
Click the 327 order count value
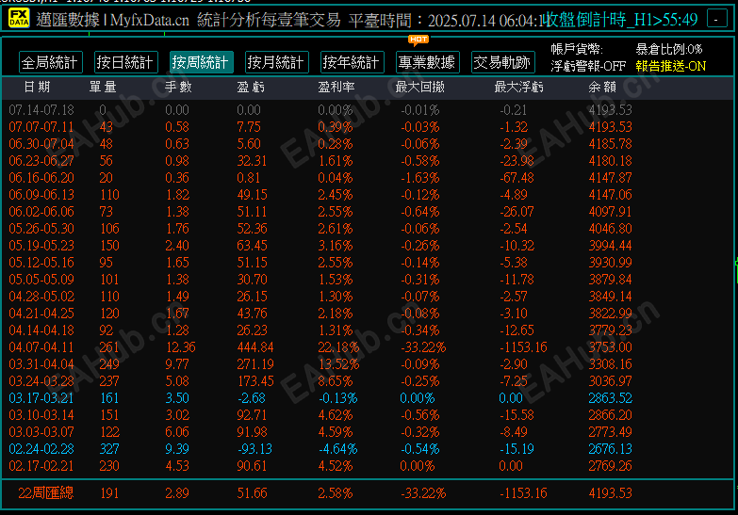point(109,449)
